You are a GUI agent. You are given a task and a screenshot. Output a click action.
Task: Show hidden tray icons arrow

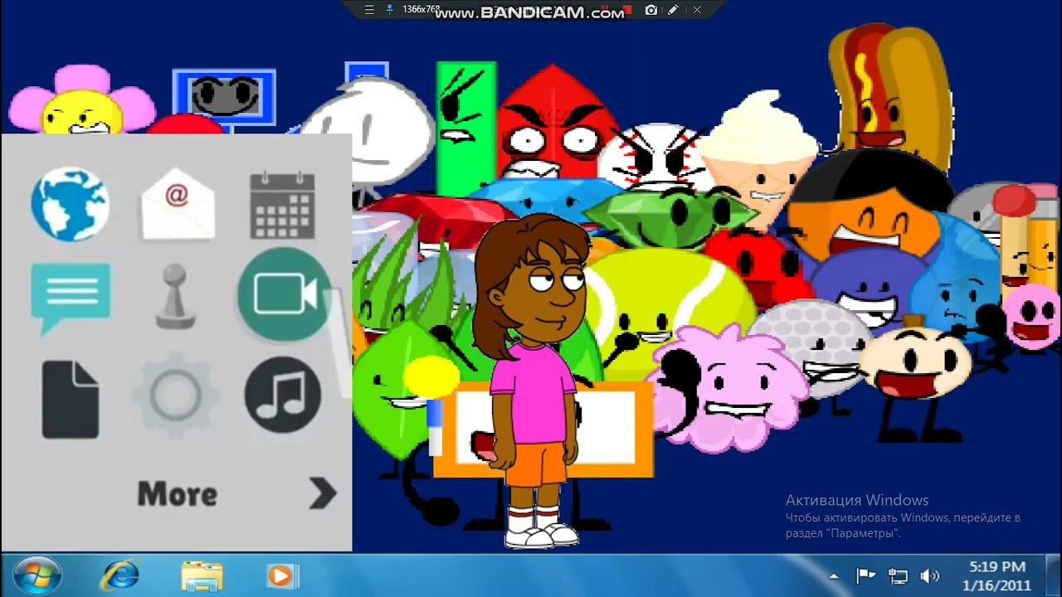tap(834, 576)
